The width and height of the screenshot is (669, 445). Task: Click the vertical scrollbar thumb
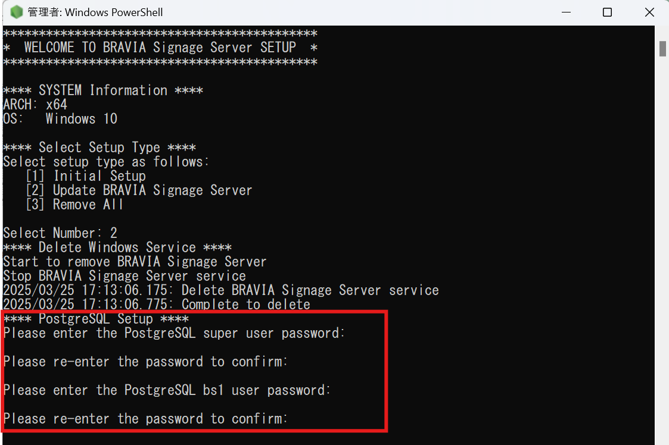pyautogui.click(x=662, y=49)
